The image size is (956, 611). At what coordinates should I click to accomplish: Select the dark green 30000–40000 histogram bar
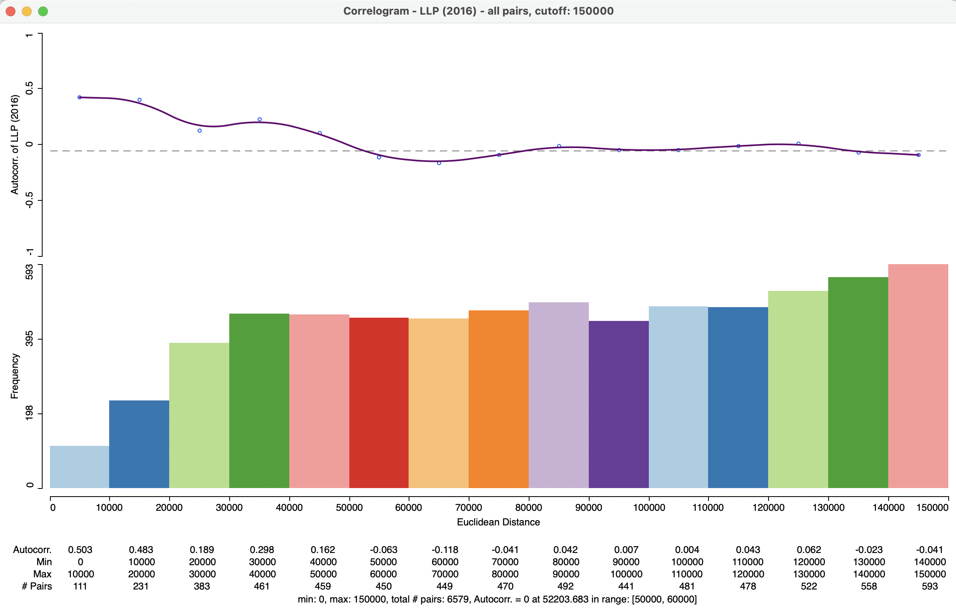click(x=259, y=401)
